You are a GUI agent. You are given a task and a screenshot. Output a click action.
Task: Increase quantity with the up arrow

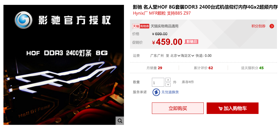[168, 80]
